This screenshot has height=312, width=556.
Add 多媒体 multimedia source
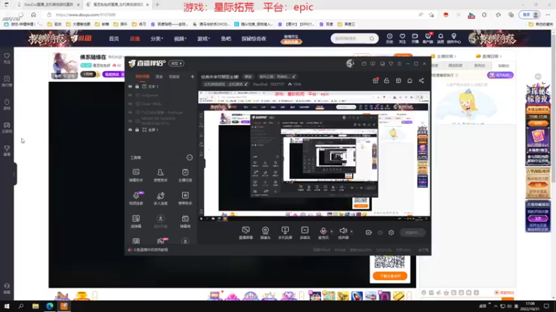click(304, 233)
